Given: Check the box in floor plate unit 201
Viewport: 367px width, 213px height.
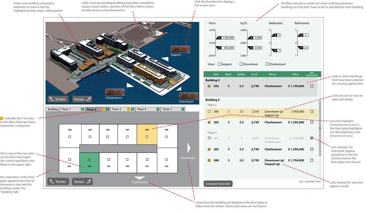Looking at the screenshot, I should [x=109, y=160].
